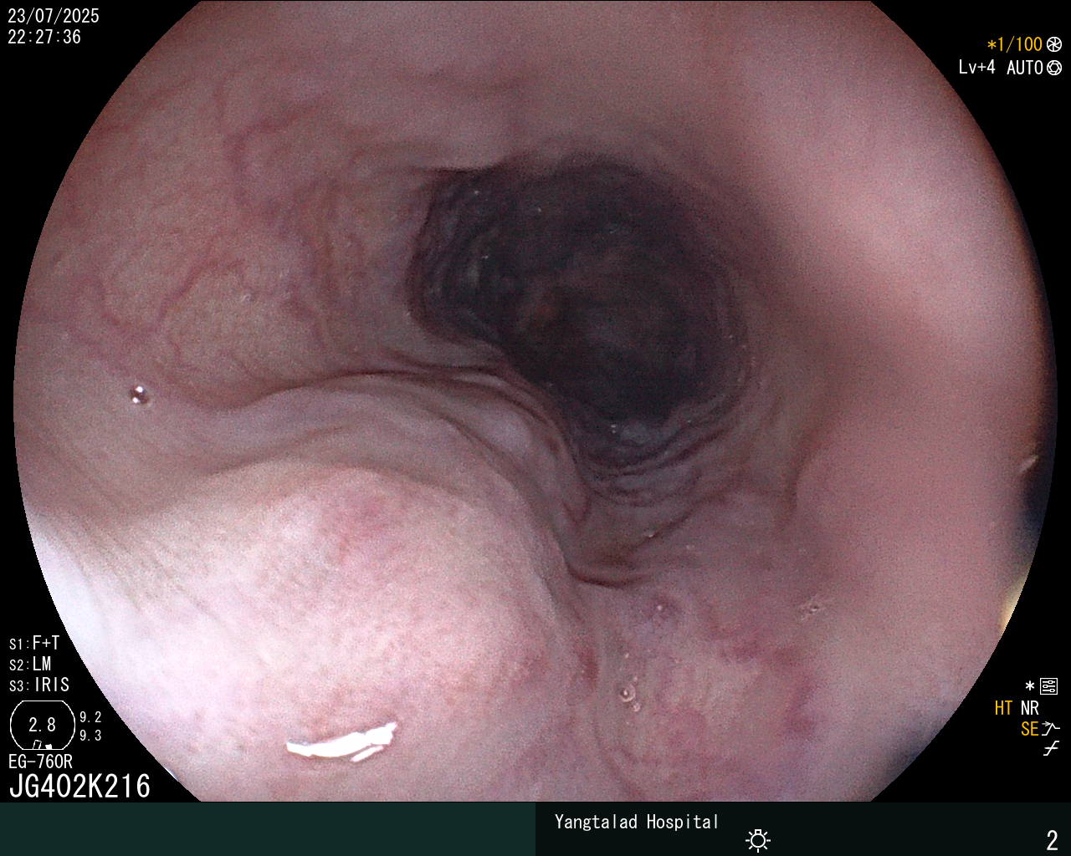Click the Yangtalad Hospital name

pyautogui.click(x=637, y=822)
